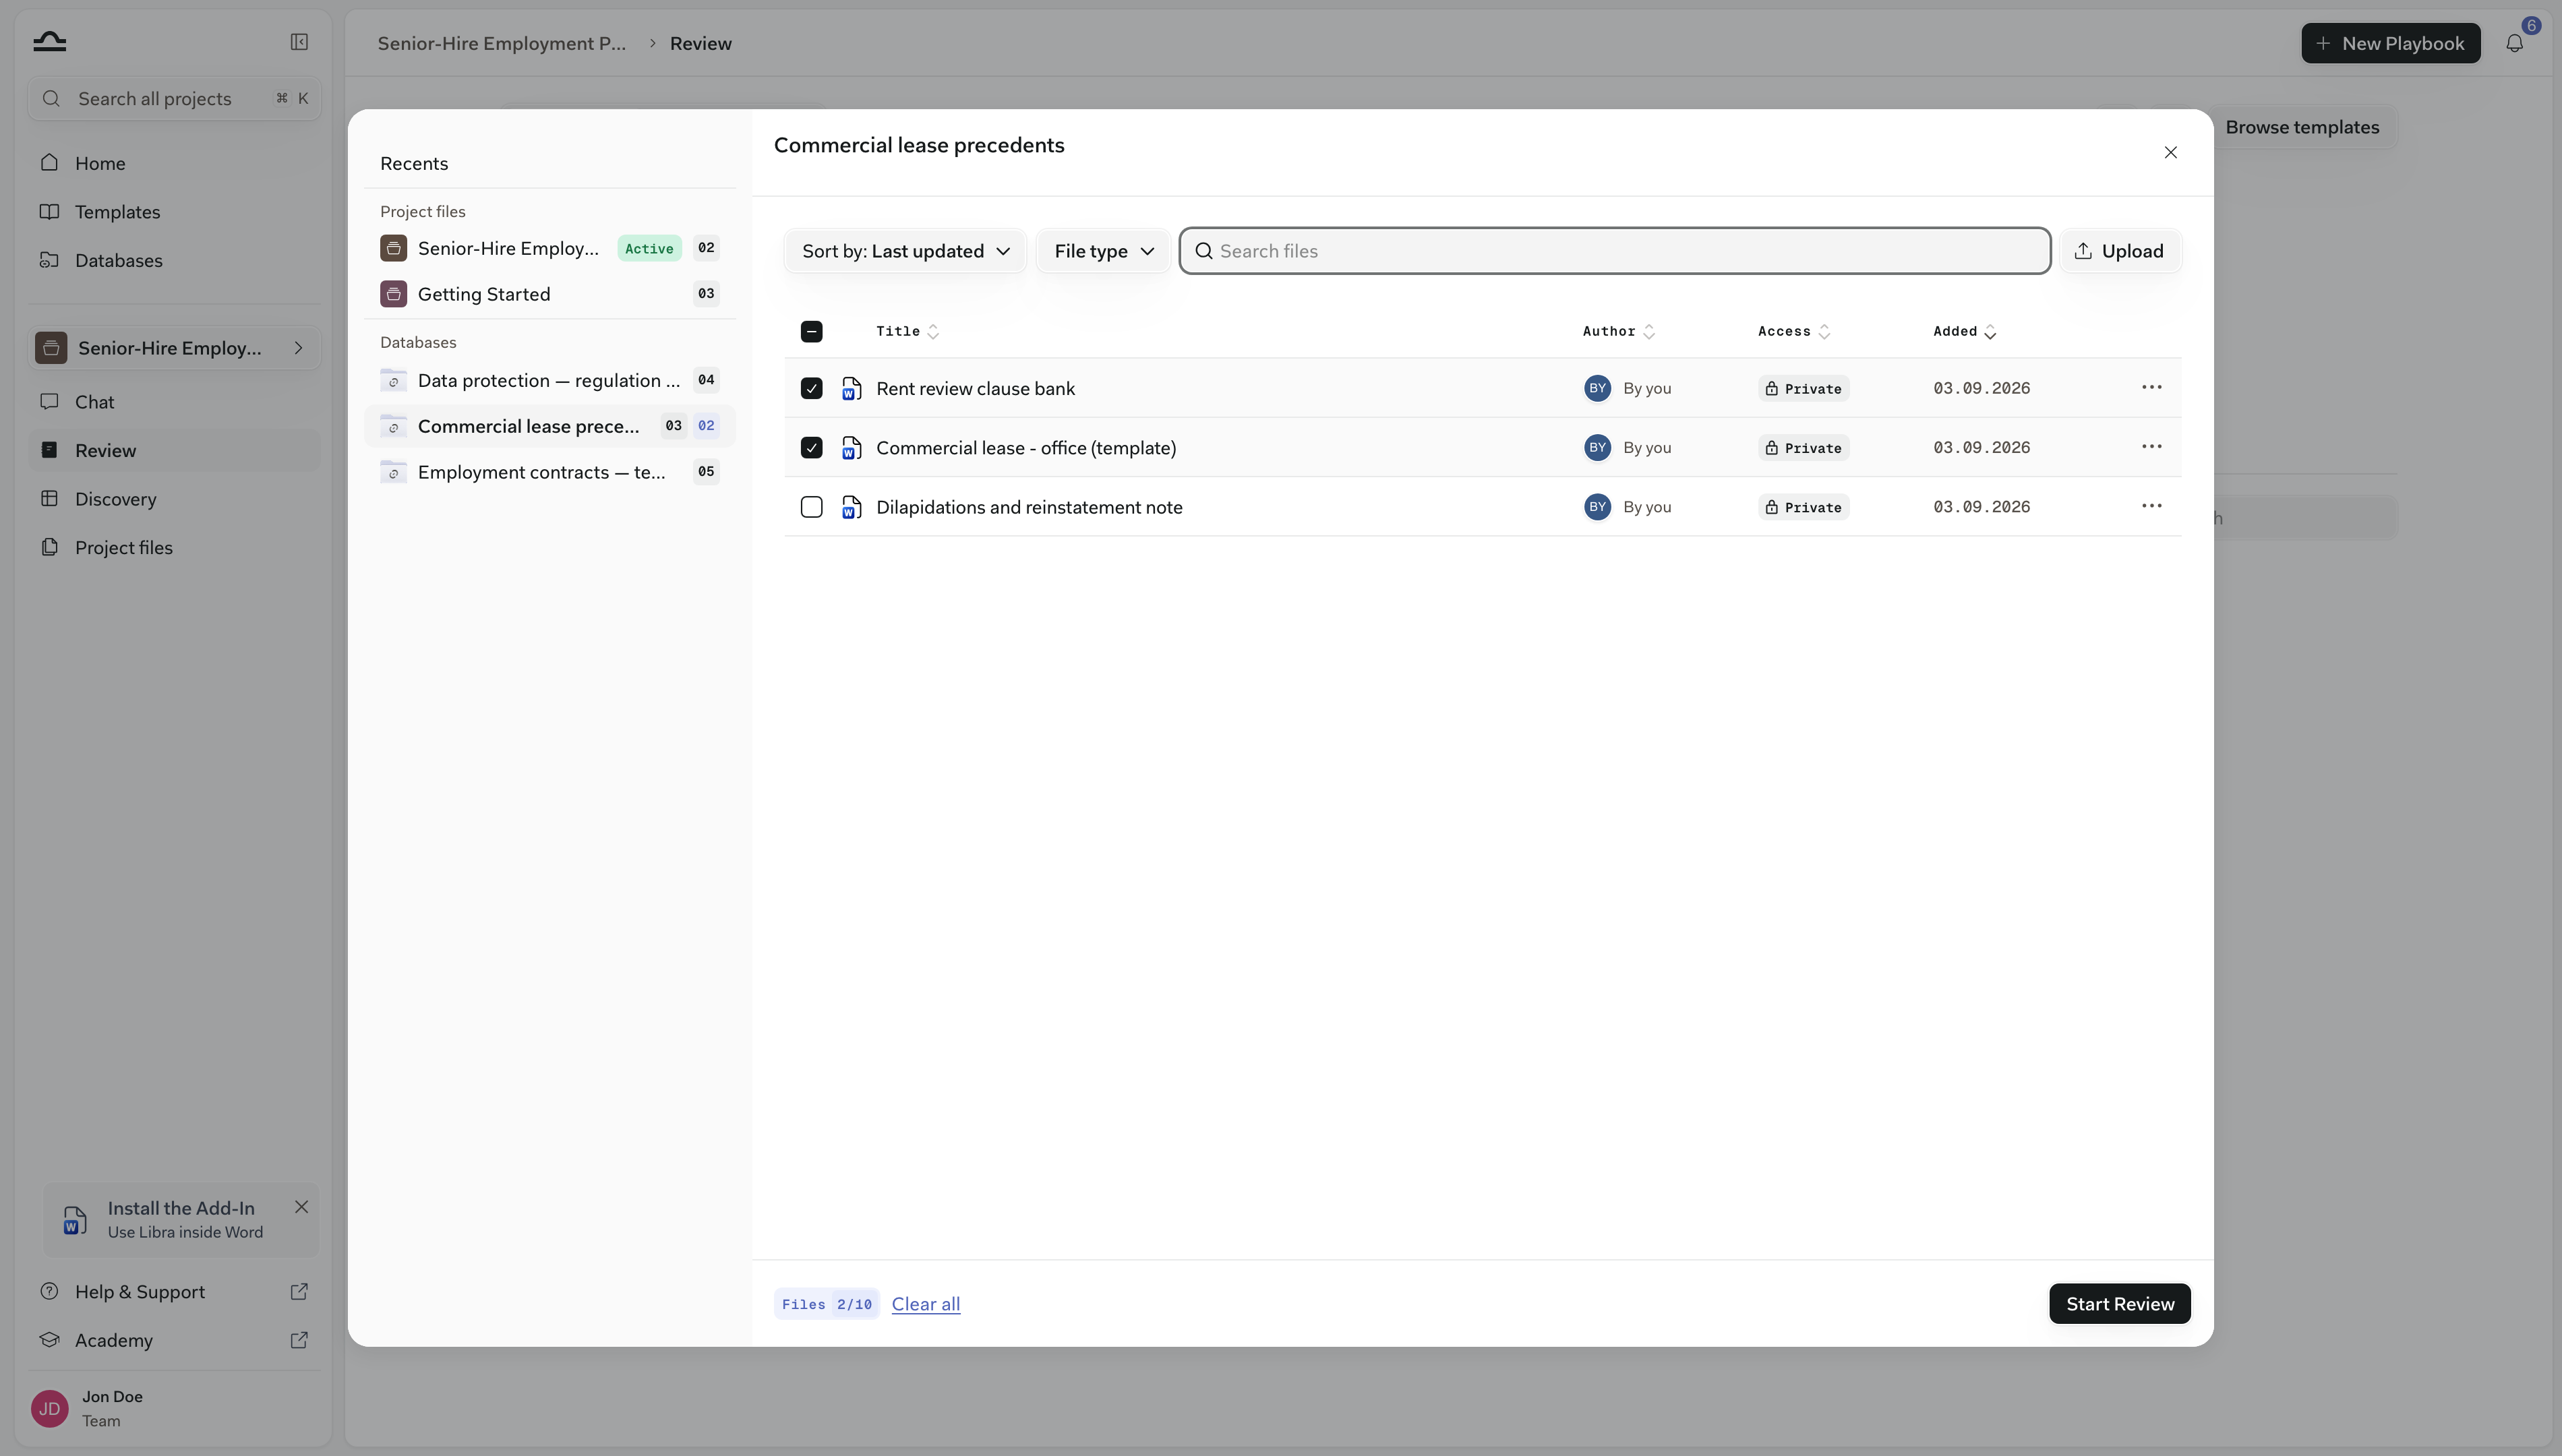The height and width of the screenshot is (1456, 2562).
Task: Create a New Playbook
Action: (2390, 43)
